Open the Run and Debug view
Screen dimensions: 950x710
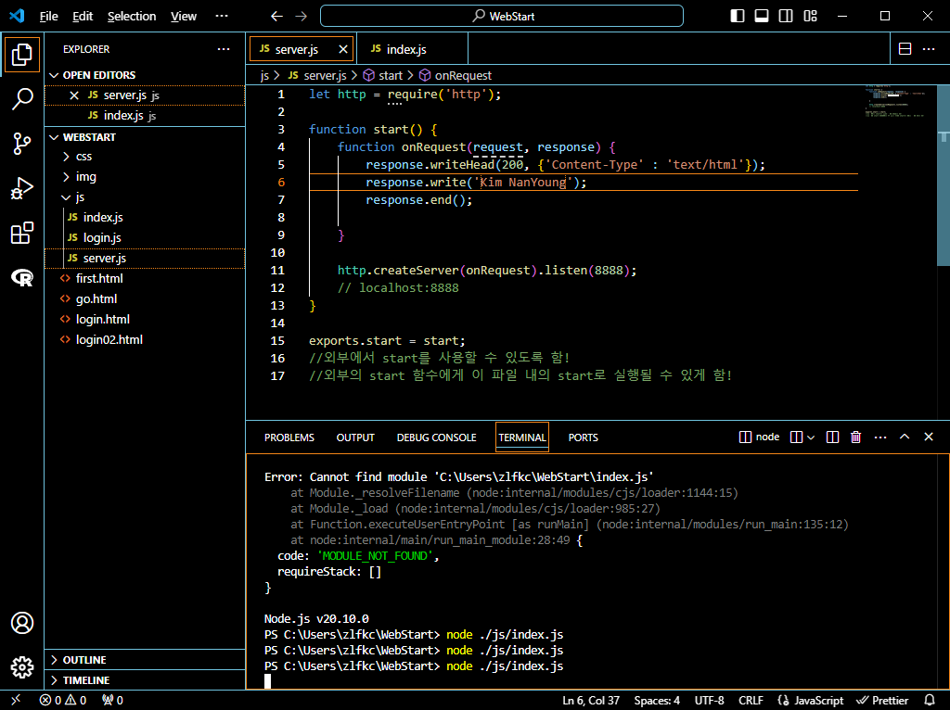point(22,188)
